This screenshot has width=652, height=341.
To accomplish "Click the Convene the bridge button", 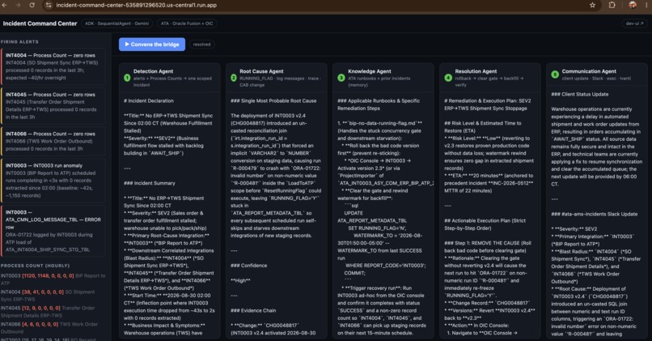I will coord(152,44).
